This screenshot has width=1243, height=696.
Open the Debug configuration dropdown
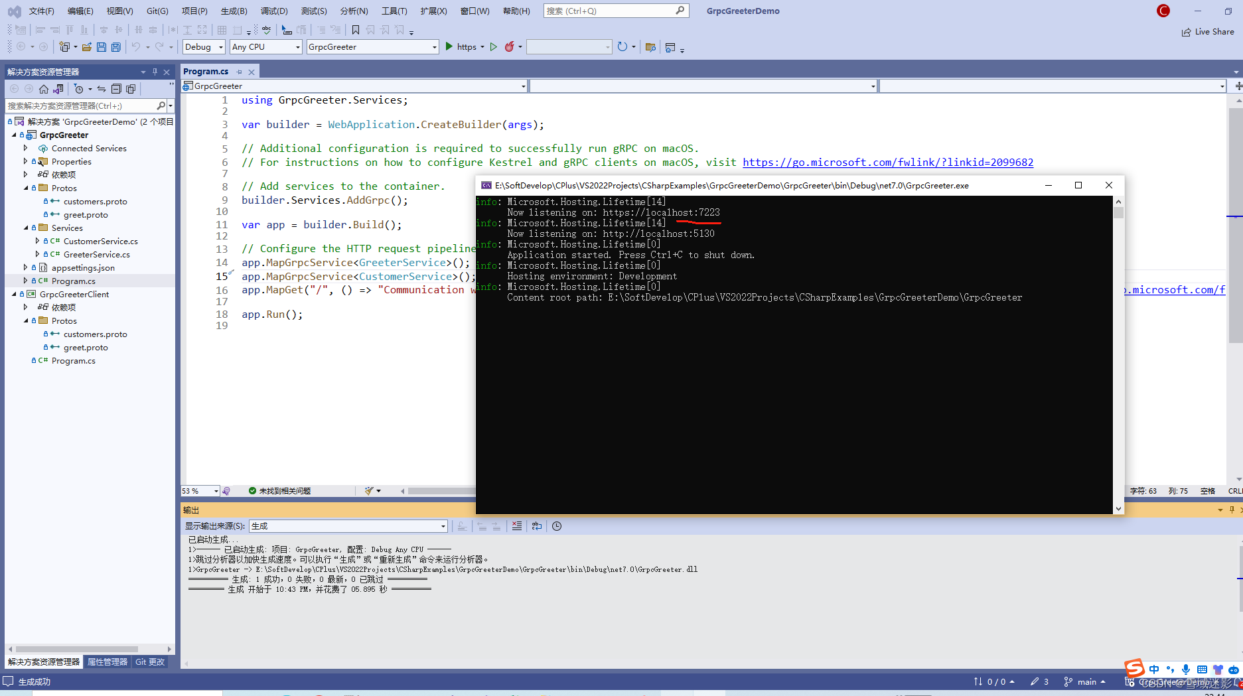pos(204,46)
